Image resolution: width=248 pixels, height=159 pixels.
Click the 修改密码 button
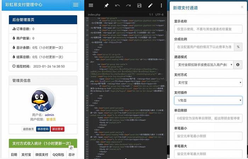click(x=43, y=129)
